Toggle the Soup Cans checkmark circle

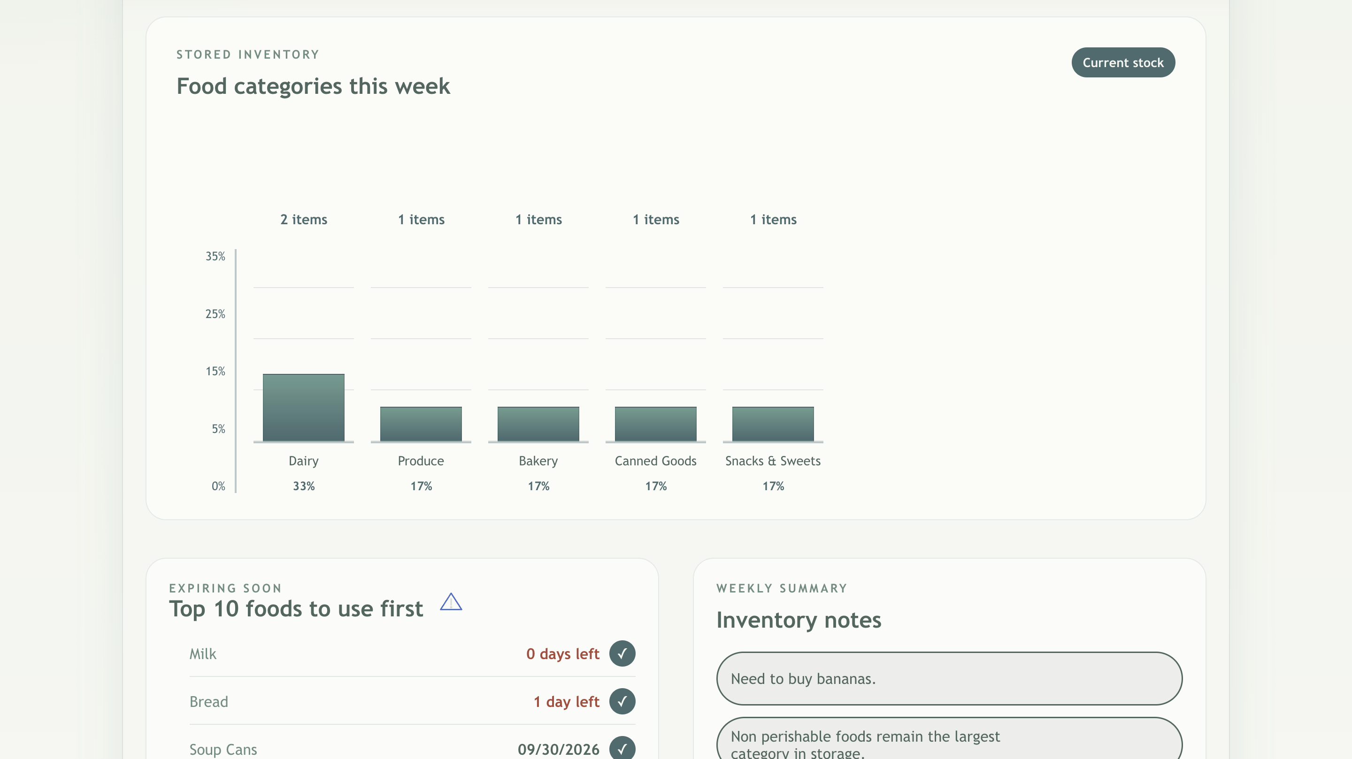(622, 749)
